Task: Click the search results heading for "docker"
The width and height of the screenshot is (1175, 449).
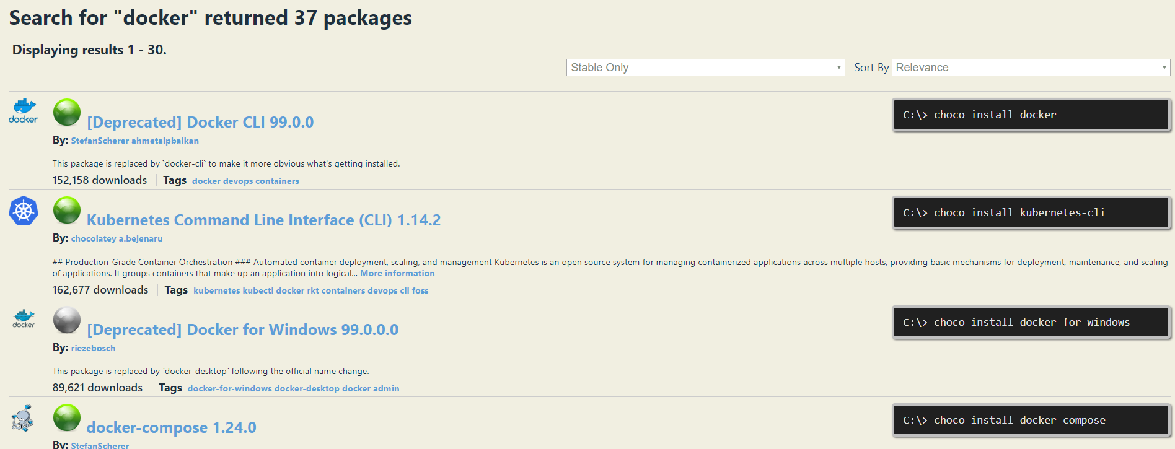Action: click(x=211, y=18)
